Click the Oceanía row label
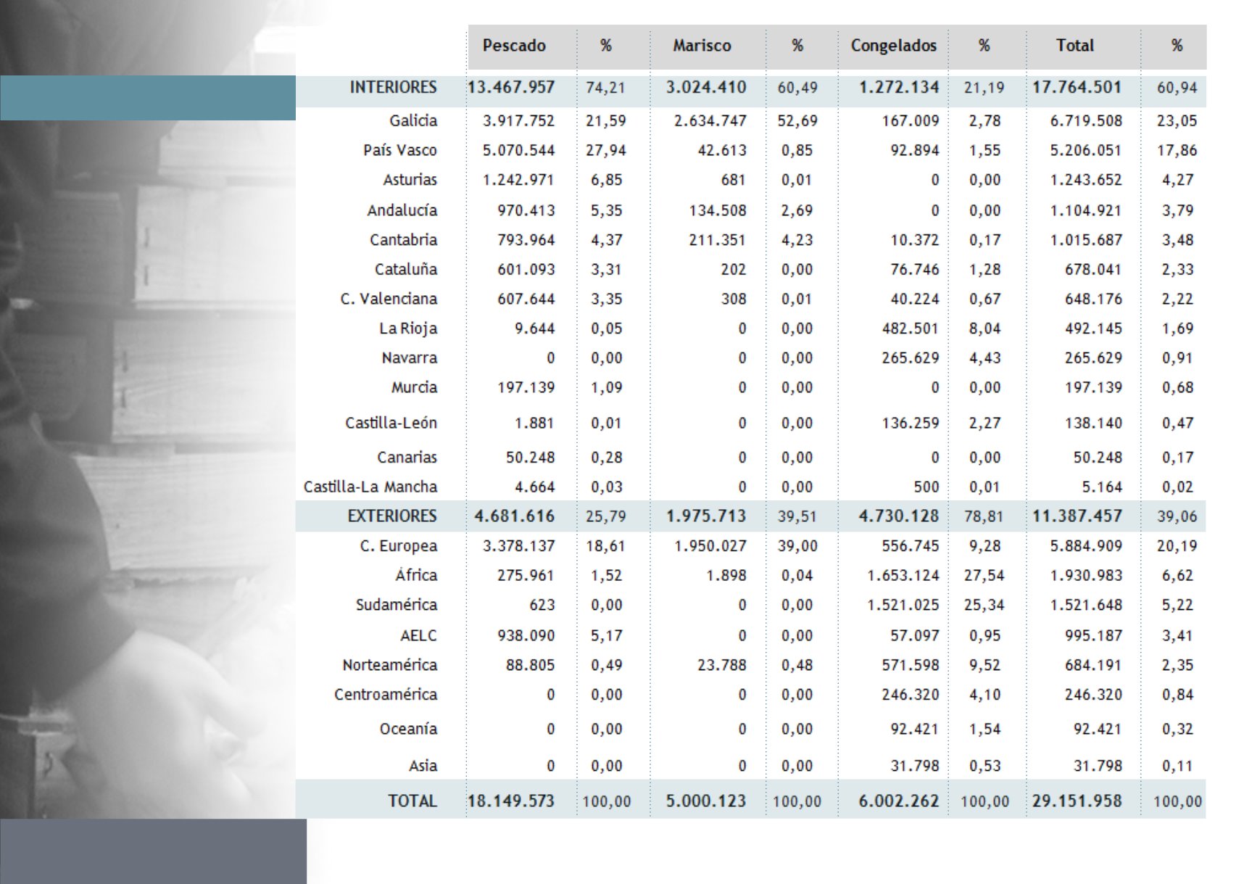Viewport: 1236px width, 884px height. point(409,729)
